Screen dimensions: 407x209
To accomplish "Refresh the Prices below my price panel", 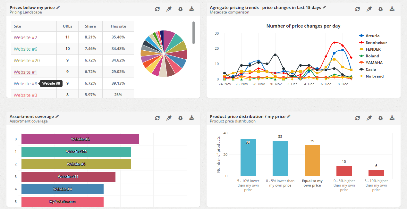I will coord(157,9).
